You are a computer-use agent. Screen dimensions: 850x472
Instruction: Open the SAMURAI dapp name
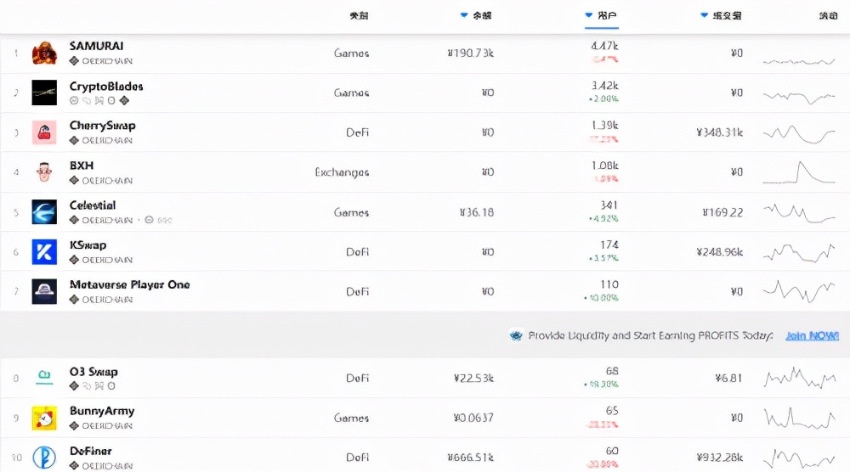click(97, 46)
